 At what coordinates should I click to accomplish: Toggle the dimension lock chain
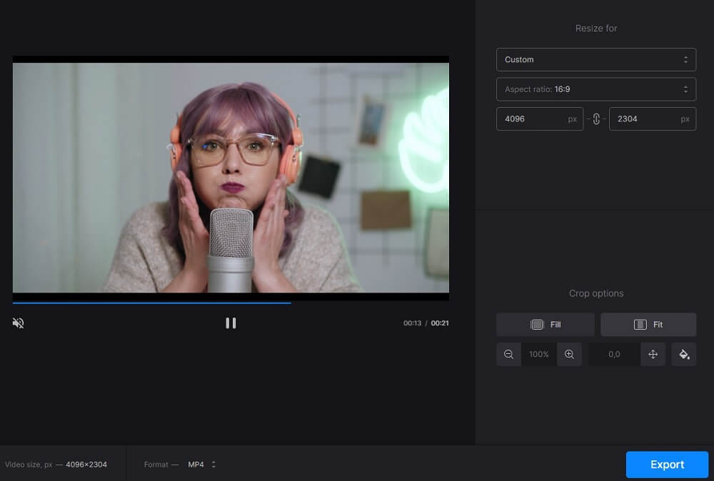coord(596,118)
